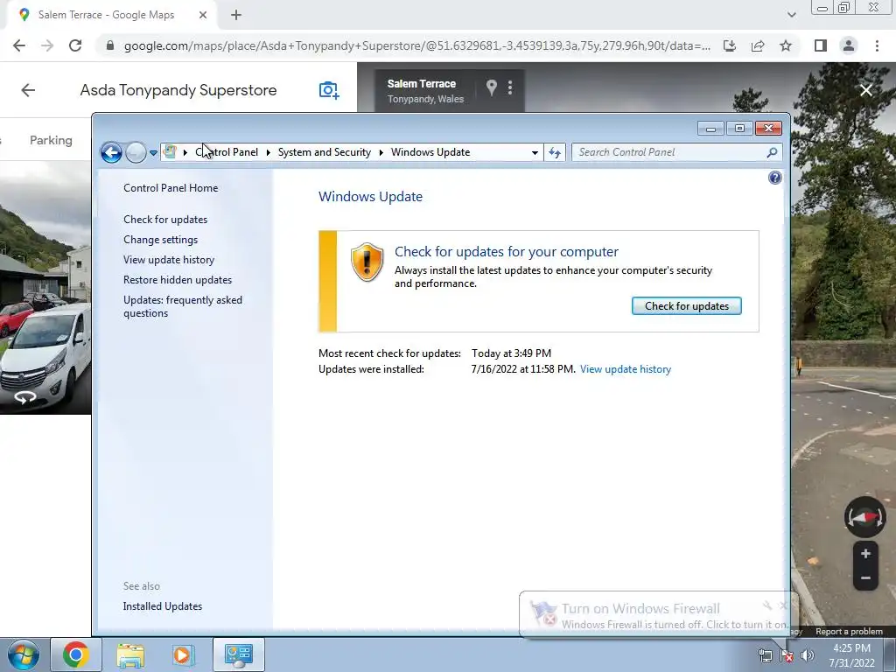Click System and Security breadcrumb
This screenshot has height=672, width=896.
pos(324,152)
